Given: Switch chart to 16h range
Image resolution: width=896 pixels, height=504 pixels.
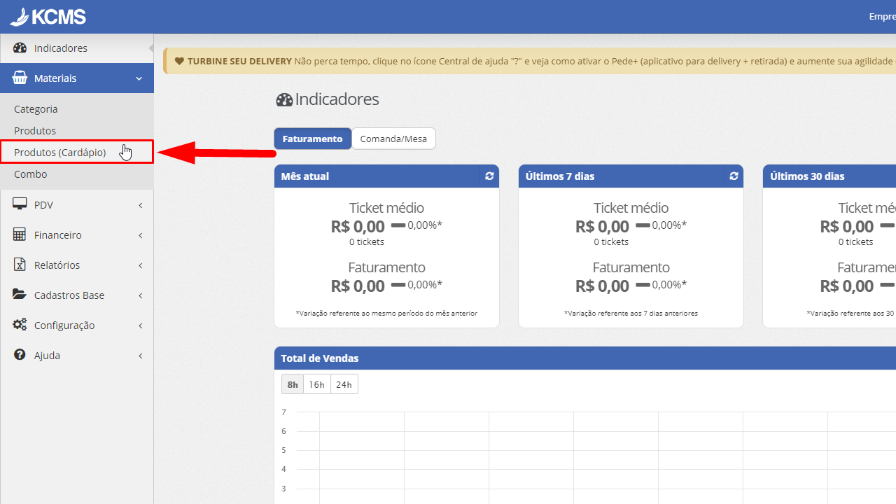Looking at the screenshot, I should 317,384.
